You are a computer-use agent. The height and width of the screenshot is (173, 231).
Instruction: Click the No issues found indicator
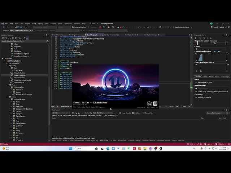(67, 107)
